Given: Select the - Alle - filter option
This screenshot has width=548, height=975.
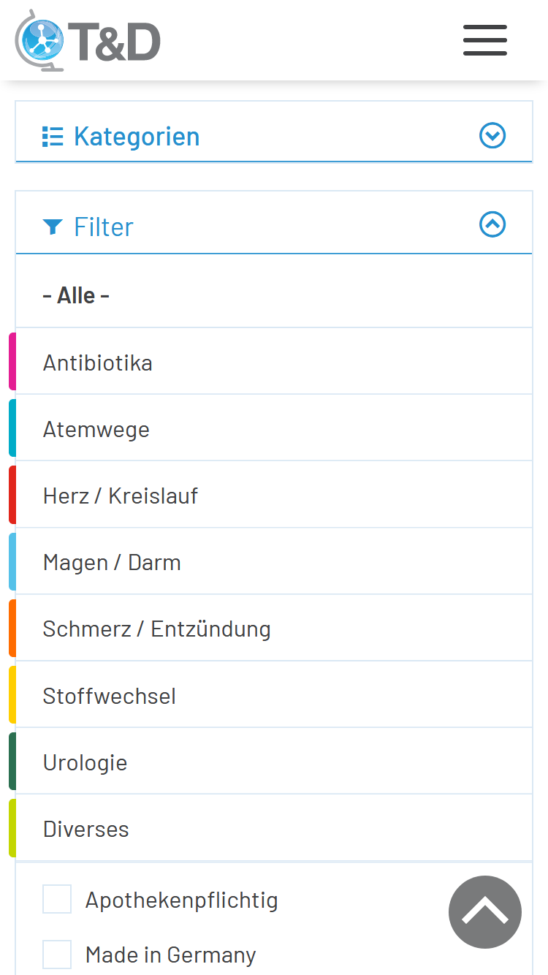Looking at the screenshot, I should pos(274,295).
